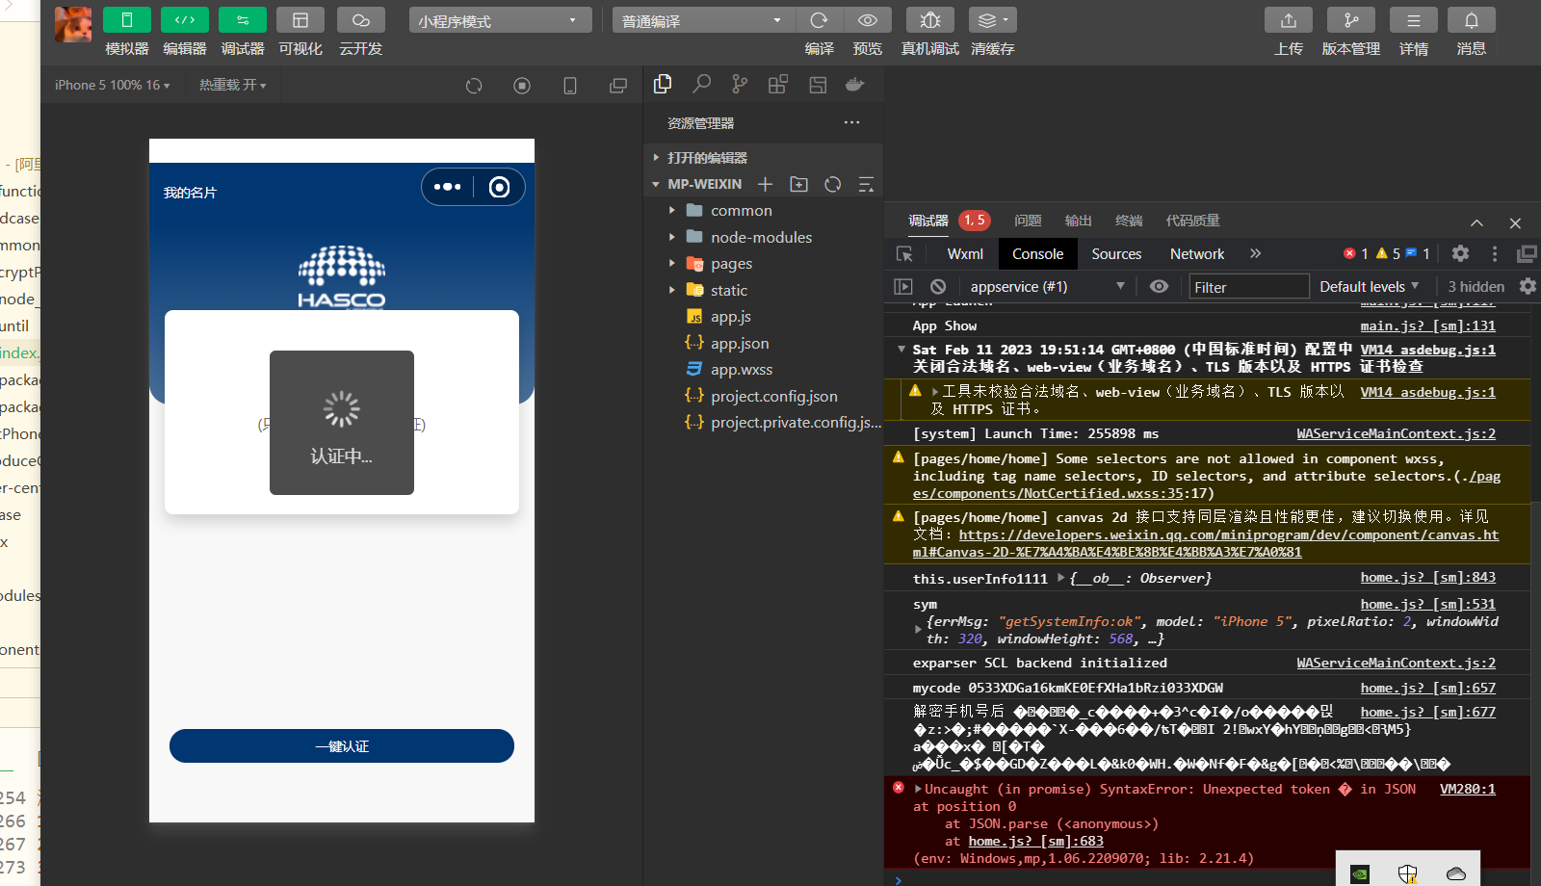Open preview with the eye icon above 预览
The height and width of the screenshot is (886, 1541).
867,20
